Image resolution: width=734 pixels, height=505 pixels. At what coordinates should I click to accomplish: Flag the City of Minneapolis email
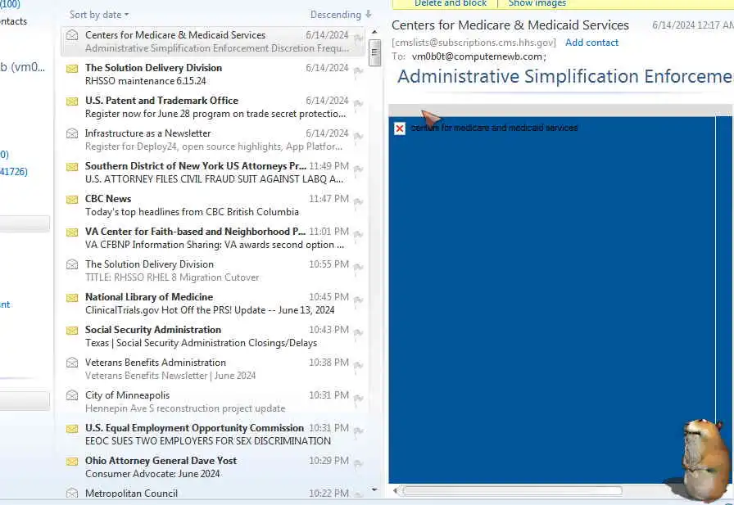pos(359,399)
